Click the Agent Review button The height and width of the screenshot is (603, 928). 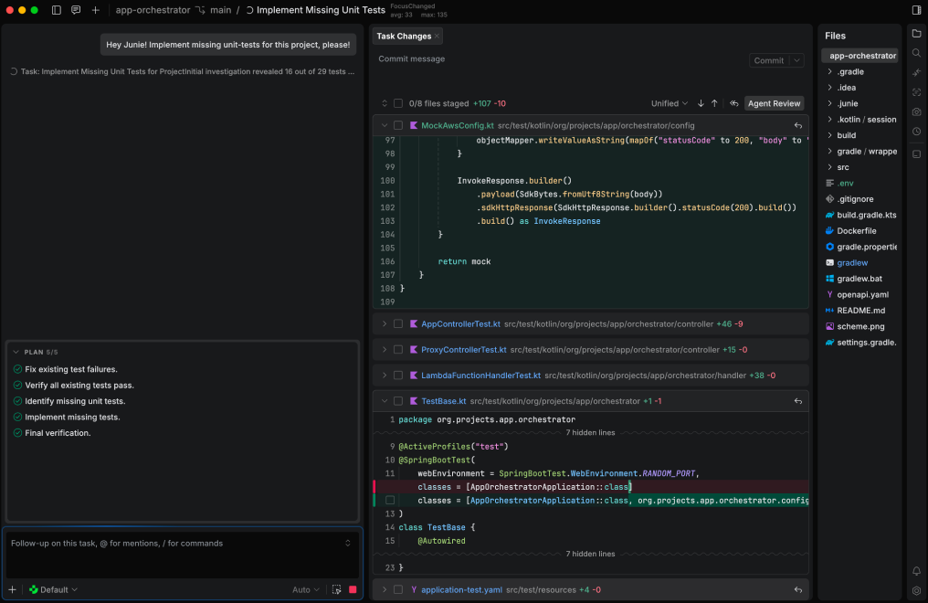[x=774, y=104]
